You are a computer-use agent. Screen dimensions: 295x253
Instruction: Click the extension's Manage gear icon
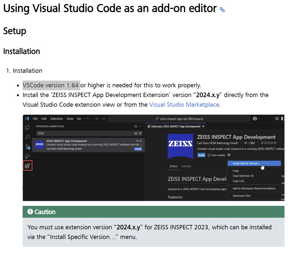coord(229,155)
